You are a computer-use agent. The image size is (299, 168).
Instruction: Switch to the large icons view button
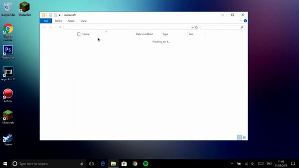click(x=244, y=137)
